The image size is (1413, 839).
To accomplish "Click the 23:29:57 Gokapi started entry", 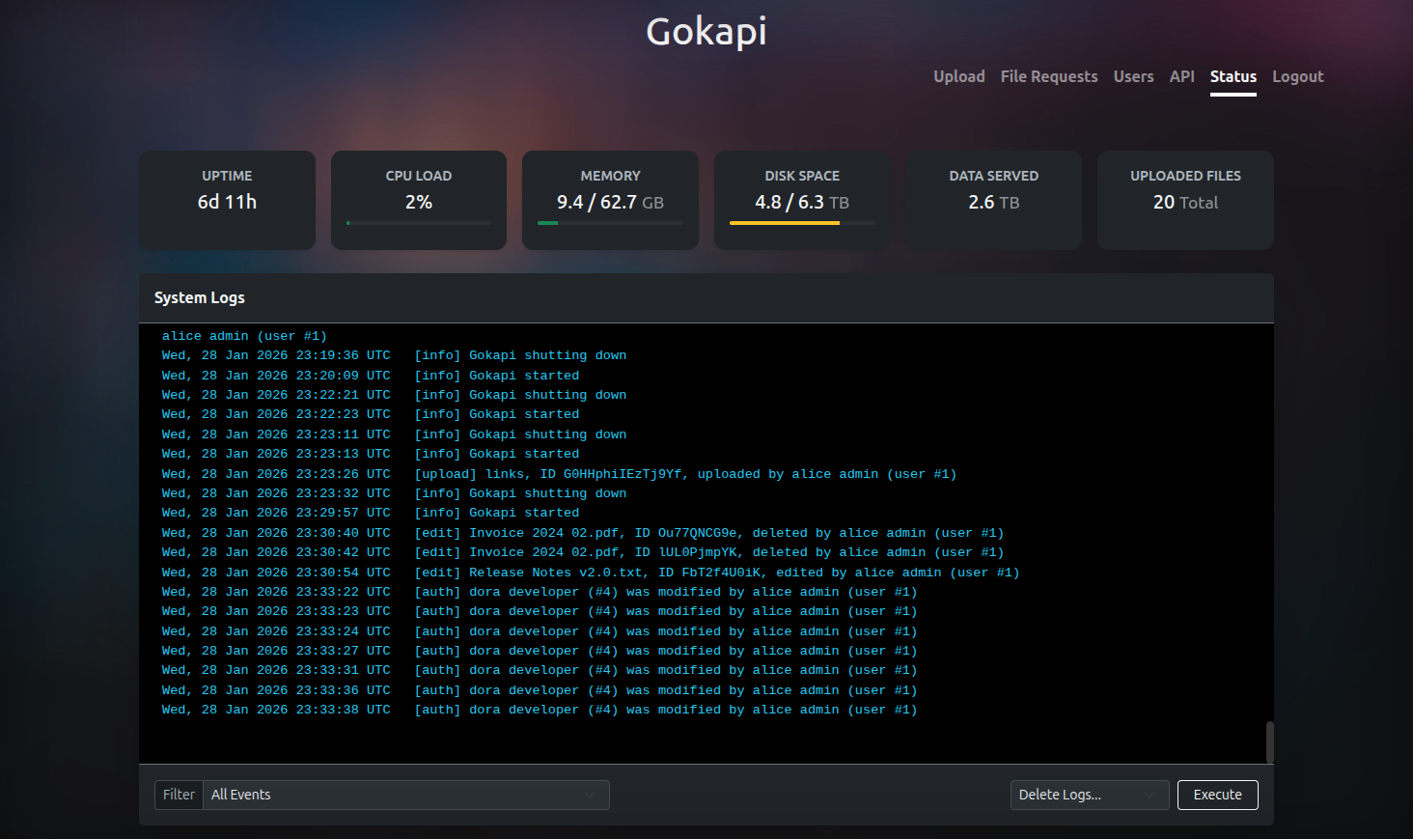I will [371, 513].
